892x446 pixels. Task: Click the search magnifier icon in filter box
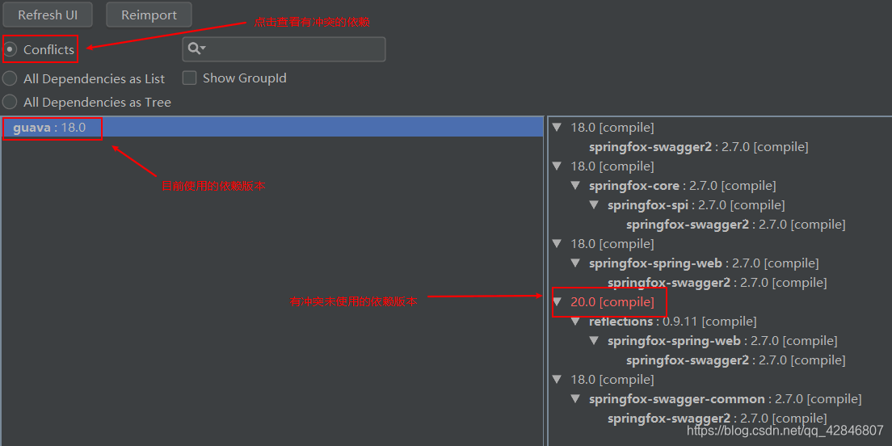[196, 49]
